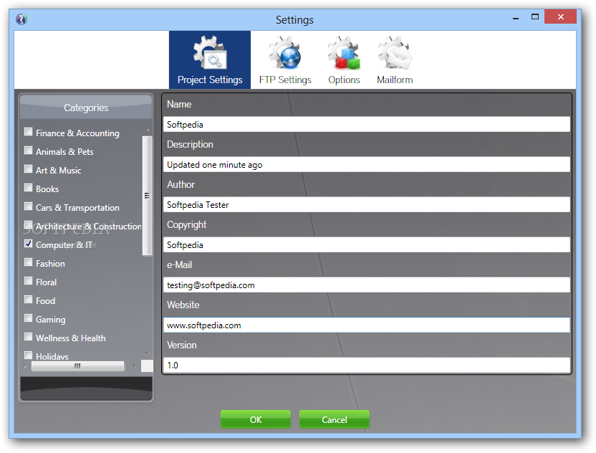Screen dimensions: 596x453
Task: Select the Cars & Transportation checkbox
Action: [28, 206]
